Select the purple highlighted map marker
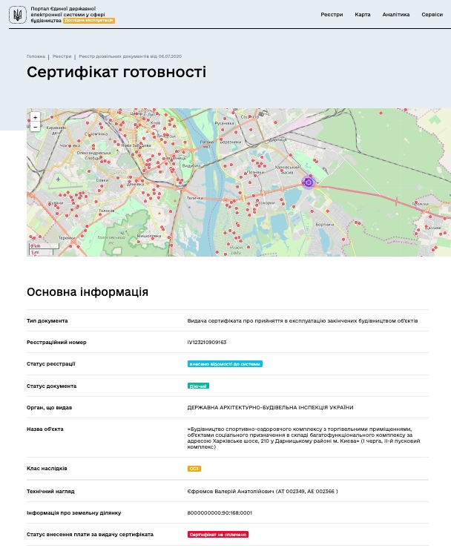451x554 pixels. click(x=309, y=182)
